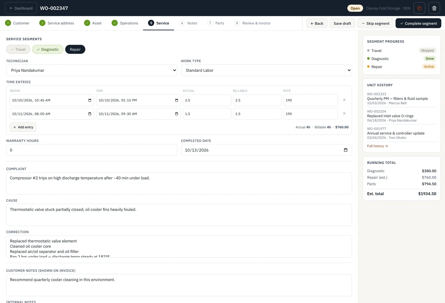Click the rate field in the 10/11/2026 row
This screenshot has width=445, height=303.
311,114
